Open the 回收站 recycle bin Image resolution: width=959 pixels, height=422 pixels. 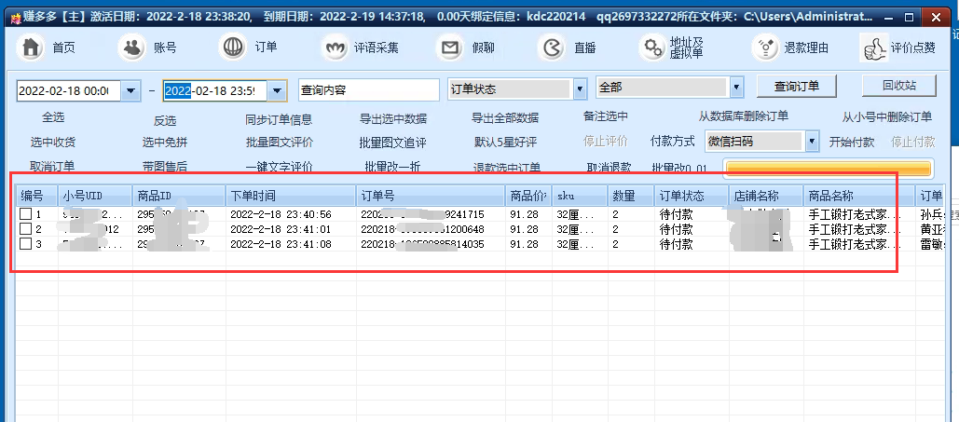[899, 86]
